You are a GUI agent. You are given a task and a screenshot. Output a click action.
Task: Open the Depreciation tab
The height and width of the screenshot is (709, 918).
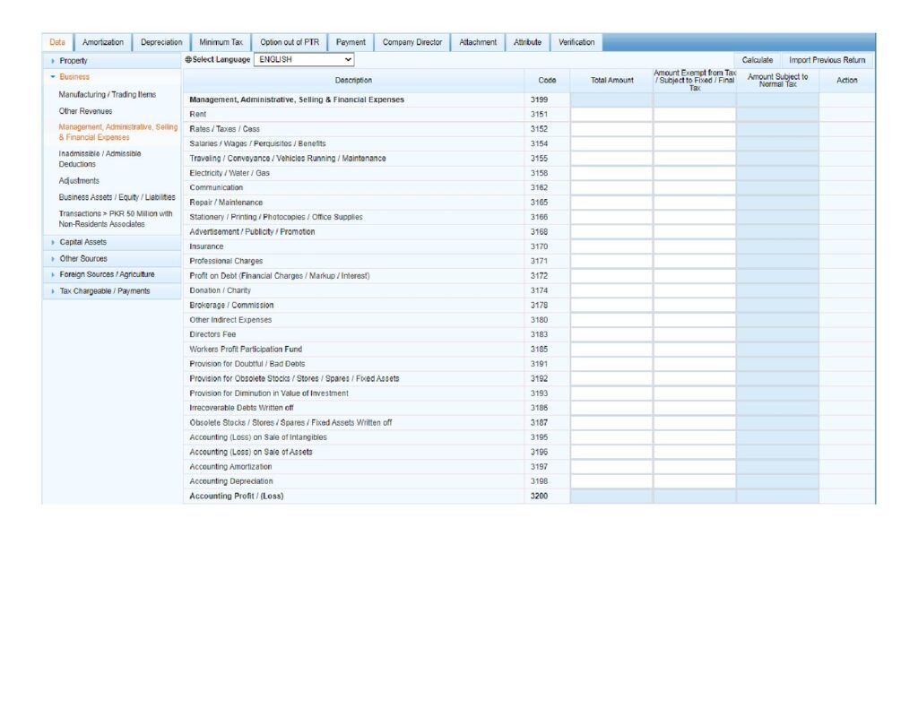click(x=161, y=42)
